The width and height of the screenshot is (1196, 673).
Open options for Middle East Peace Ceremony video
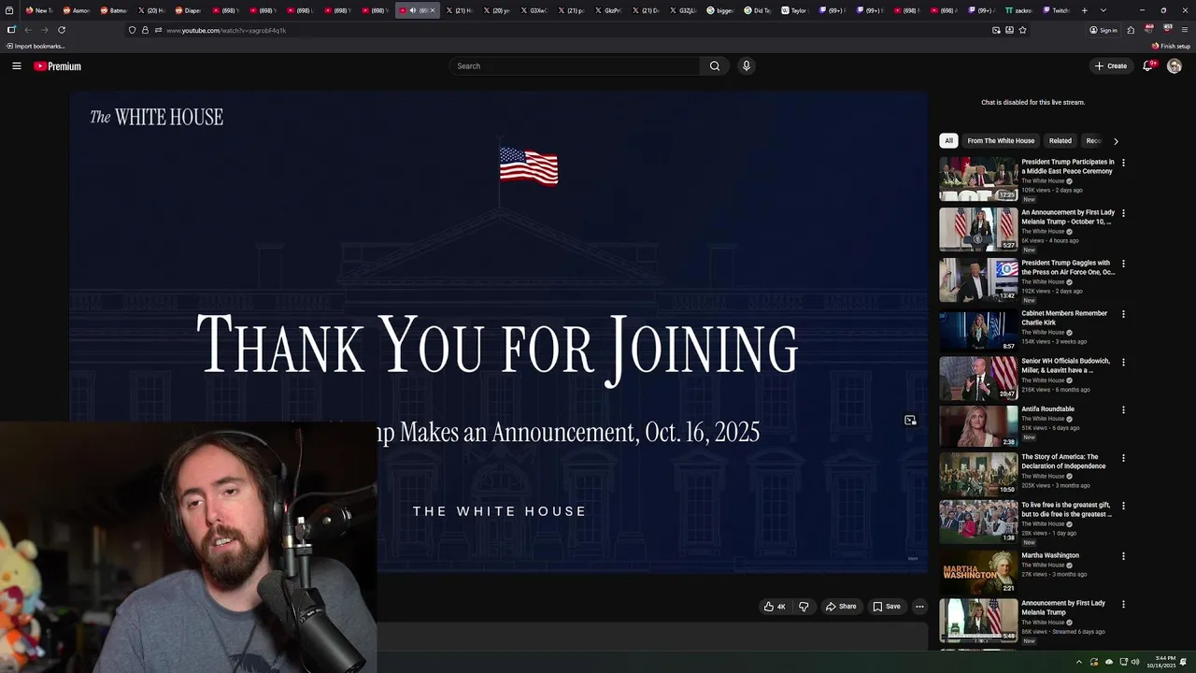tap(1123, 163)
